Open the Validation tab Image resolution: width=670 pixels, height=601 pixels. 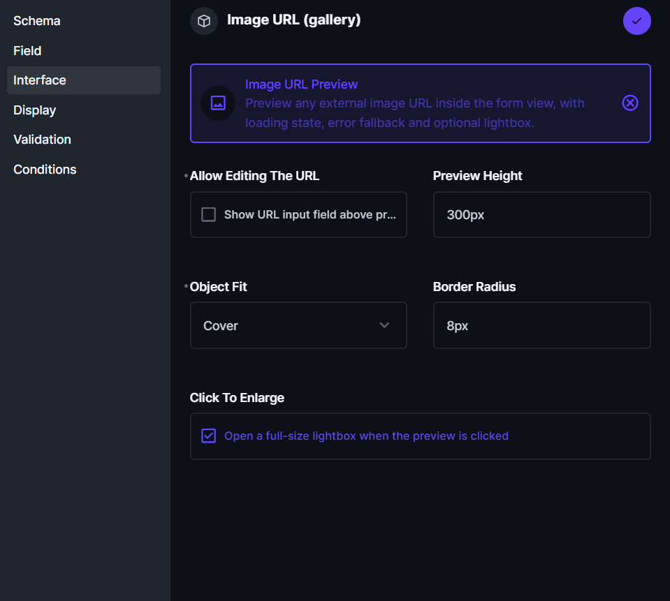coord(84,140)
